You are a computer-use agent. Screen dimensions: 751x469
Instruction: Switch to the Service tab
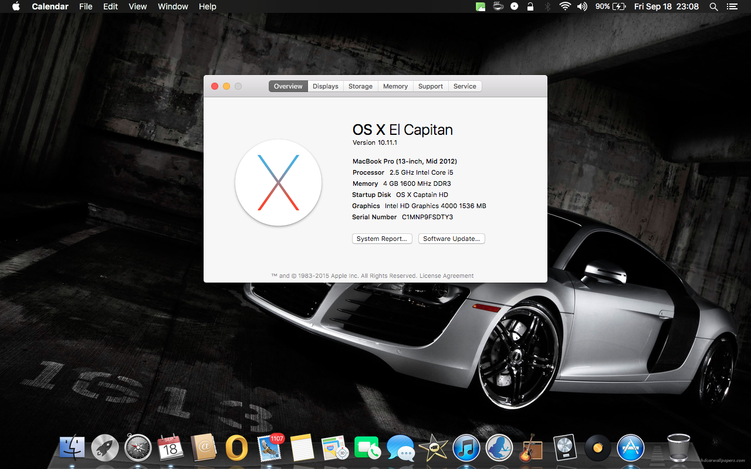point(465,86)
